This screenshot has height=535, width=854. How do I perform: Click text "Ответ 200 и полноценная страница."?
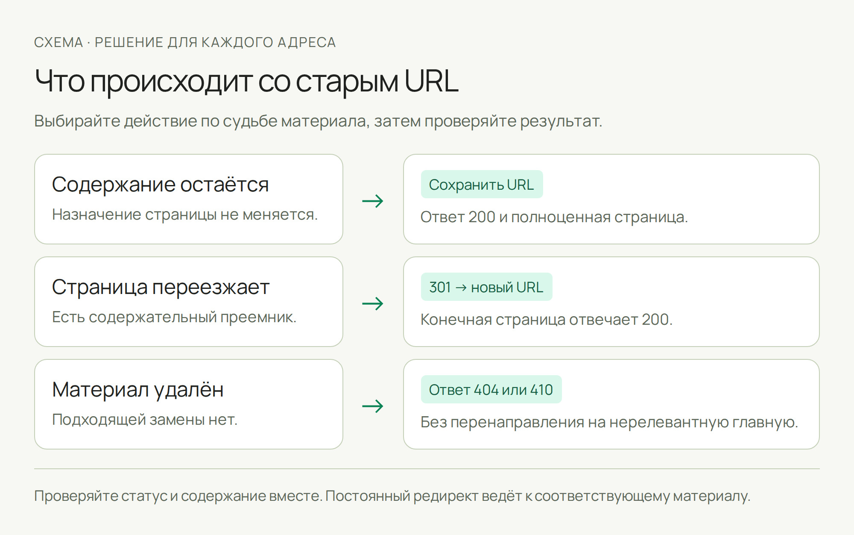(x=554, y=217)
